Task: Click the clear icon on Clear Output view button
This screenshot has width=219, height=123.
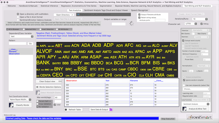Action: [x=60, y=81]
